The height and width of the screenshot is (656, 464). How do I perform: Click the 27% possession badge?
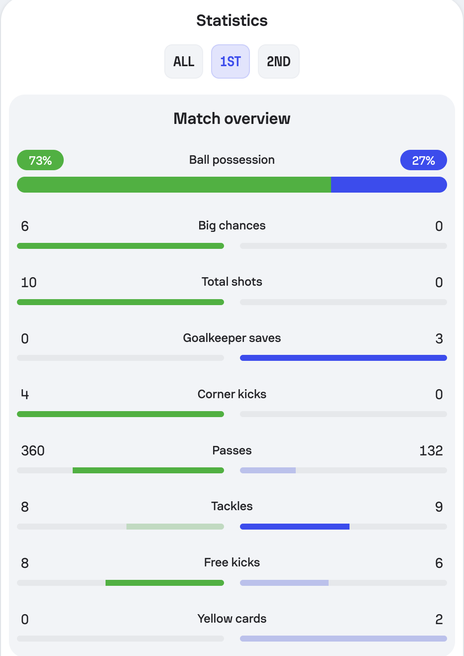click(424, 160)
